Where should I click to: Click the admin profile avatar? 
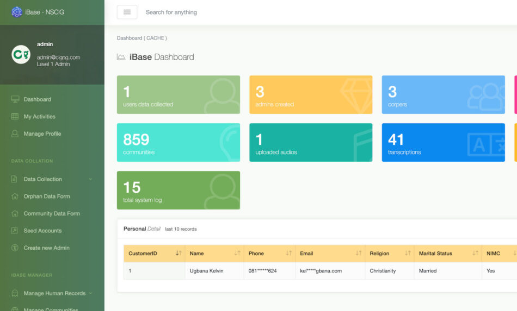(x=21, y=54)
